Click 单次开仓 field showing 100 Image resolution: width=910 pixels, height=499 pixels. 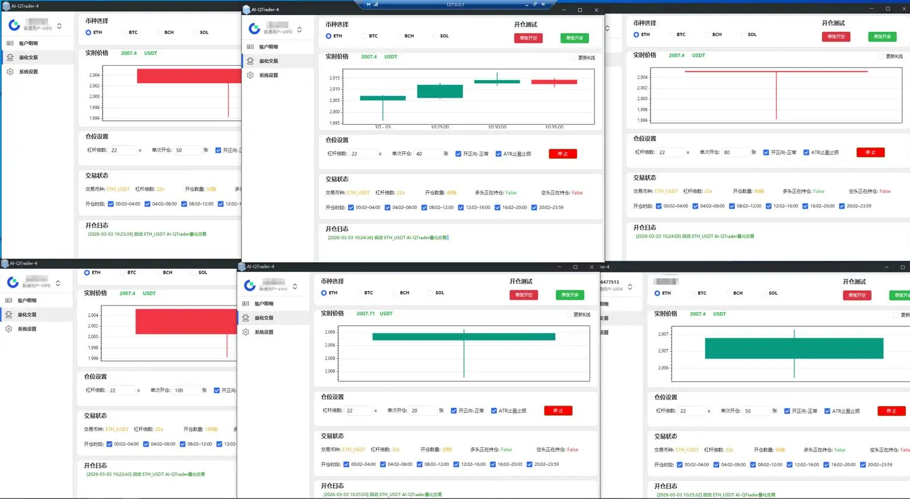pyautogui.click(x=185, y=390)
